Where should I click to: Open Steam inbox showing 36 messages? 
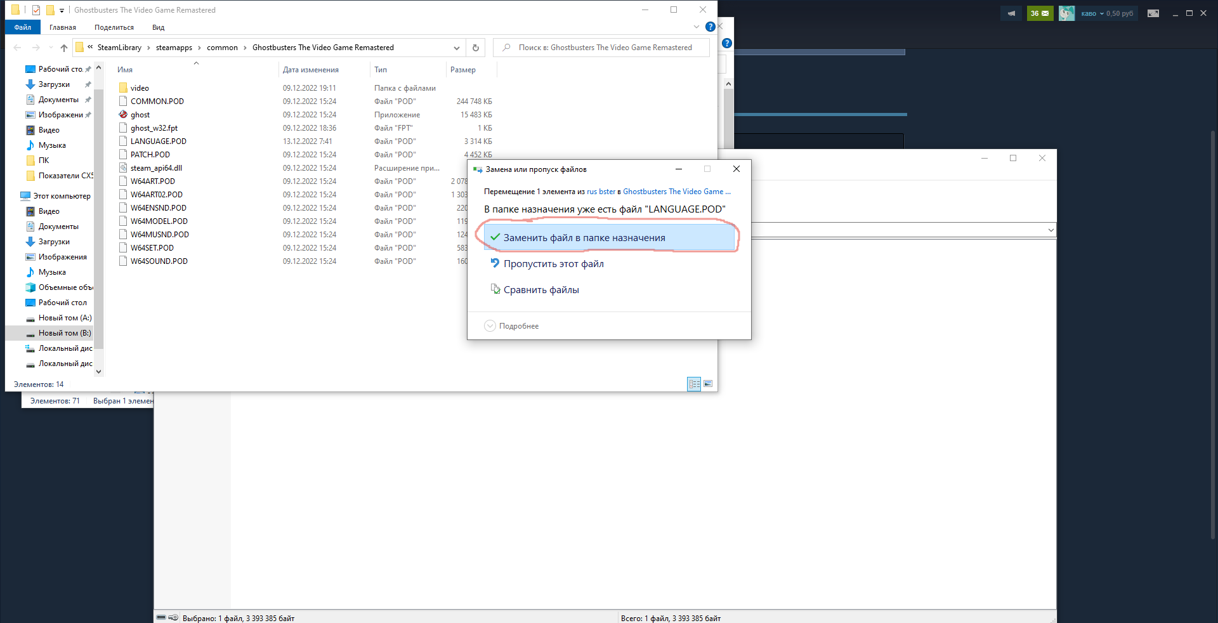[x=1040, y=13]
